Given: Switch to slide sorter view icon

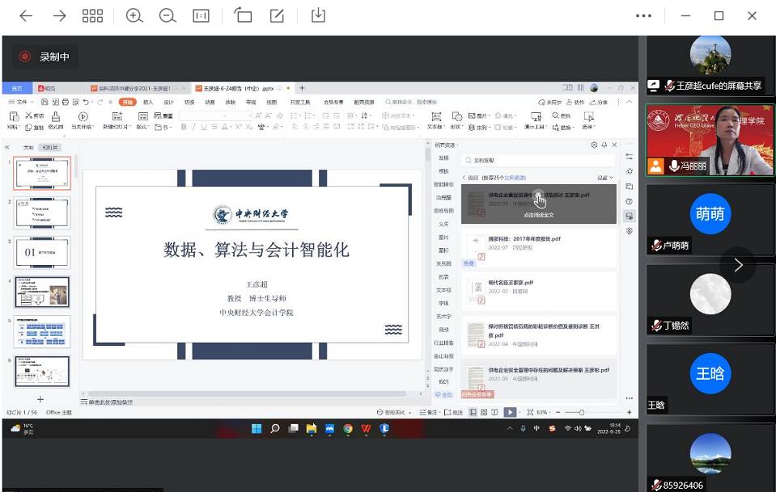Looking at the screenshot, I should 484,412.
